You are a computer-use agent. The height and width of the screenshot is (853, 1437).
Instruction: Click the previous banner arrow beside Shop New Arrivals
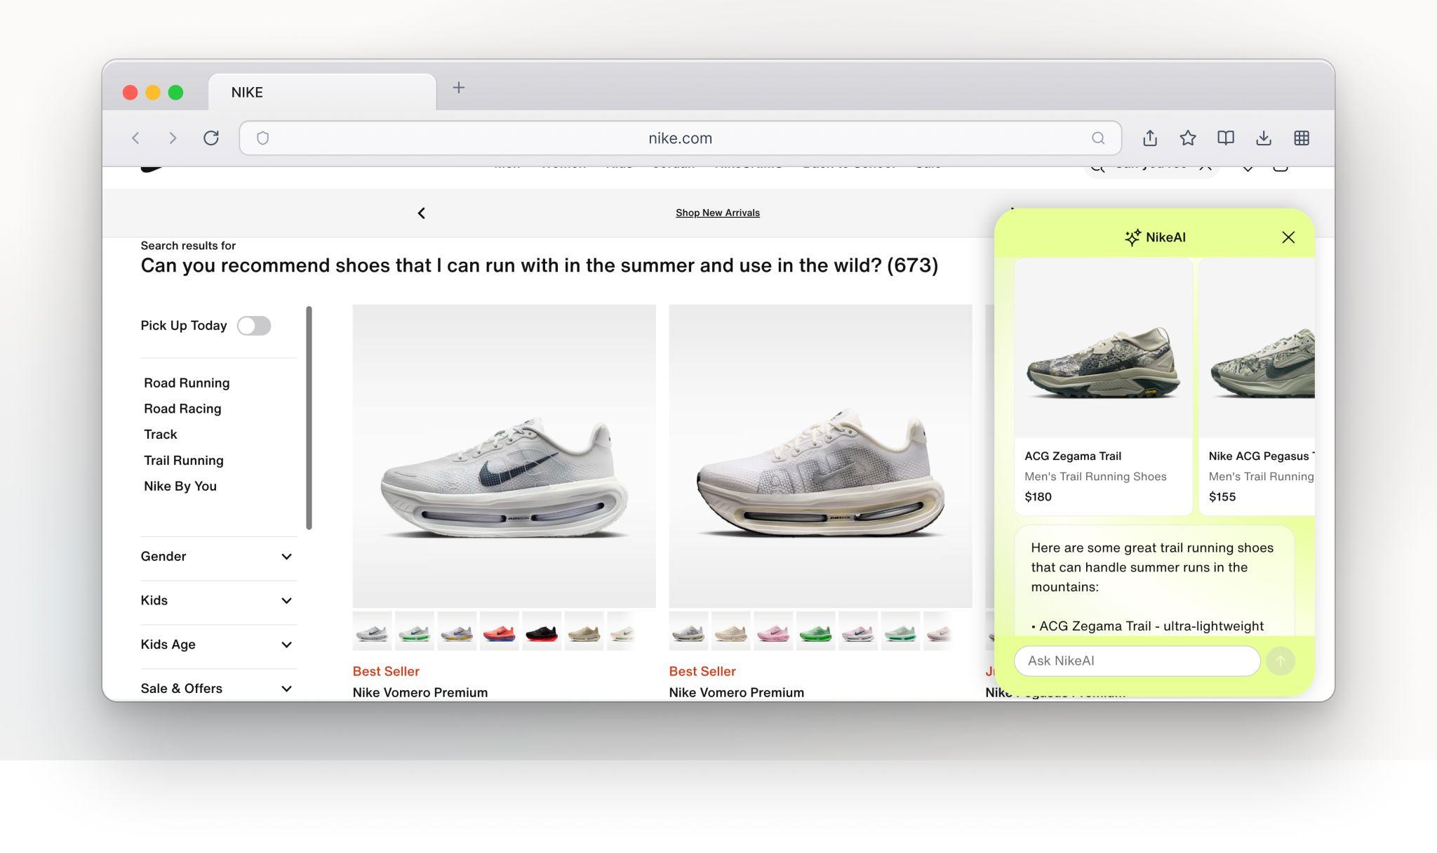(422, 213)
